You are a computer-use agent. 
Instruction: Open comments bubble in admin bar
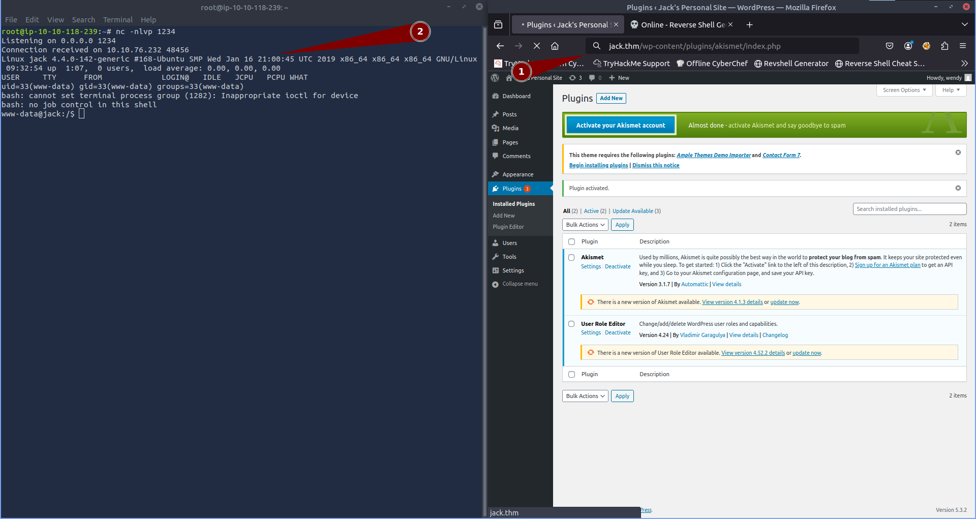pos(595,78)
